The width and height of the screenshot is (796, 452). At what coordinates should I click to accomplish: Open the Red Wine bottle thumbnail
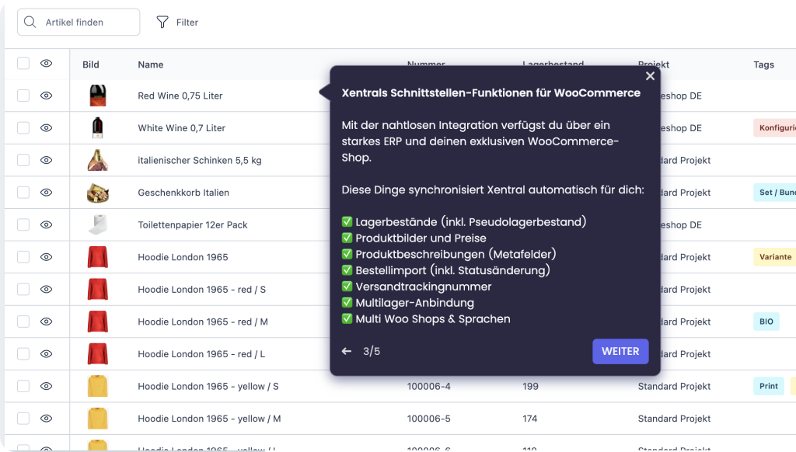[97, 96]
